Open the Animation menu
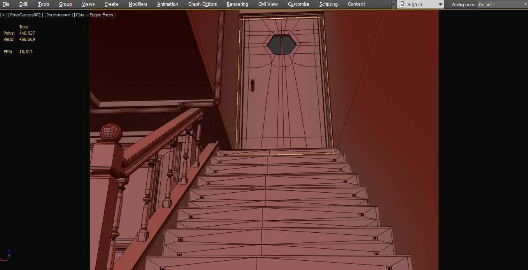Screen dimensions: 528x270 [167, 4]
